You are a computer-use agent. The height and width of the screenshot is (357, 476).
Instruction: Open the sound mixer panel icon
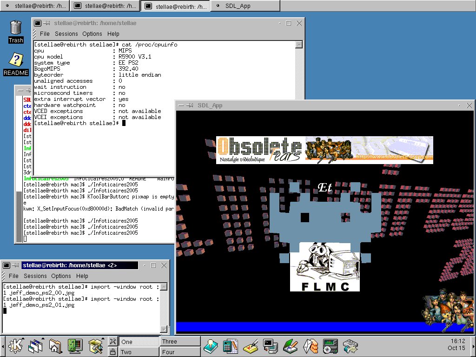(350, 346)
